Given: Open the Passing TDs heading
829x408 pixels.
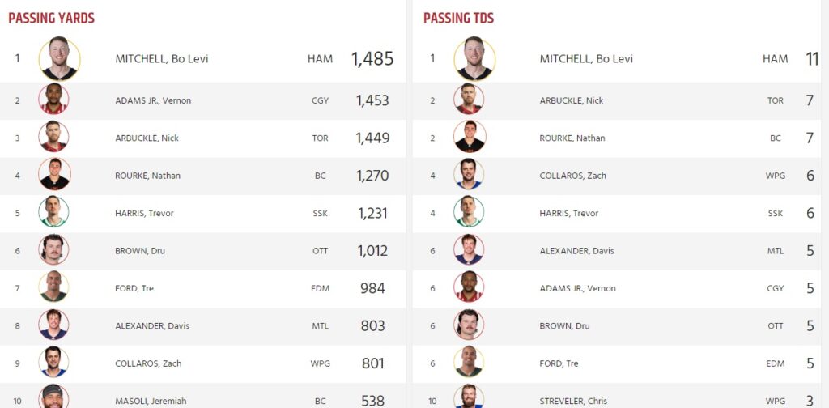Looking at the screenshot, I should click(458, 18).
